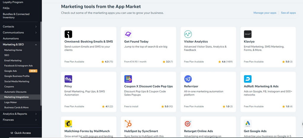Click 'From €14.90 / month' price text
The height and width of the screenshot is (138, 303).
(x=135, y=62)
